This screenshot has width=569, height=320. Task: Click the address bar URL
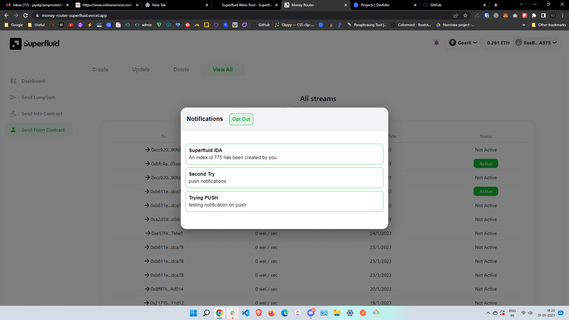click(74, 15)
